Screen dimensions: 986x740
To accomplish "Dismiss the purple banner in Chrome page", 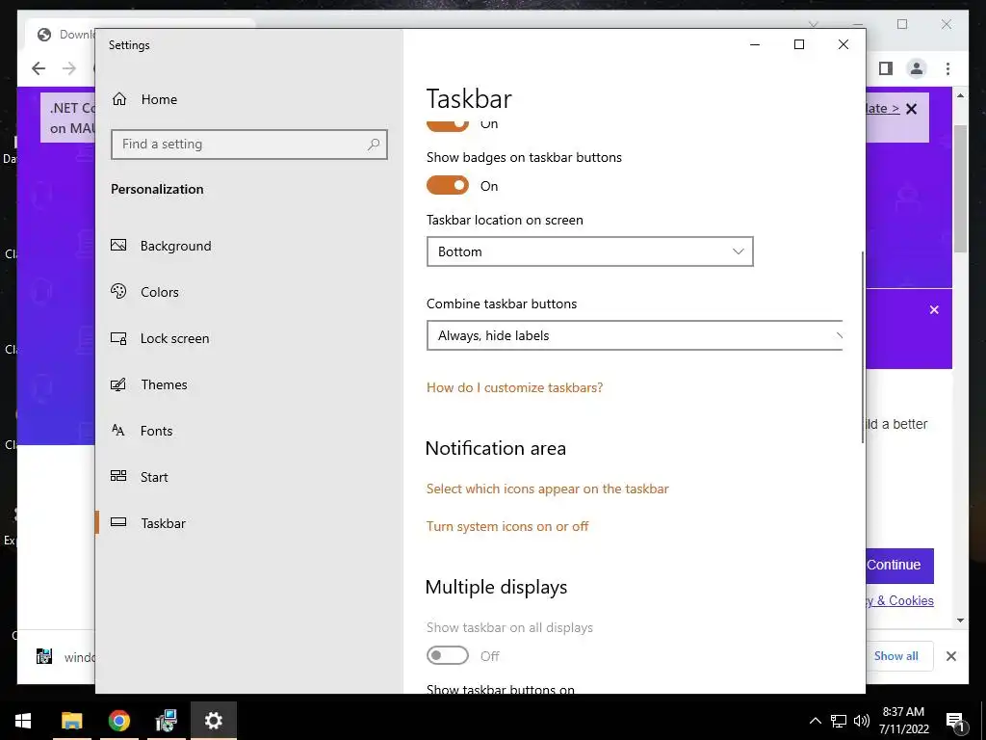I will tap(934, 309).
